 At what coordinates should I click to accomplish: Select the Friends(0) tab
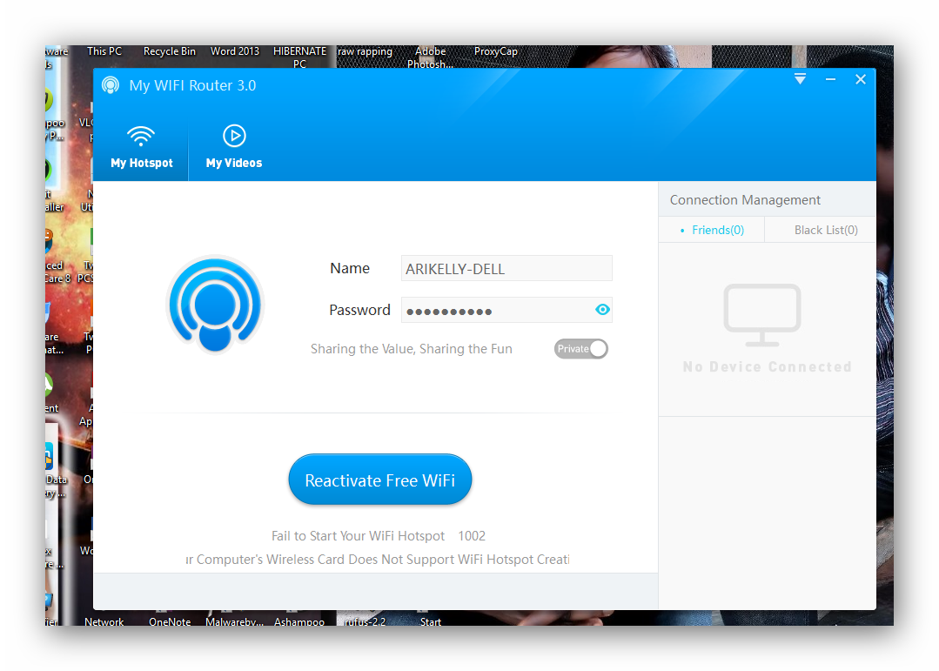pyautogui.click(x=712, y=230)
